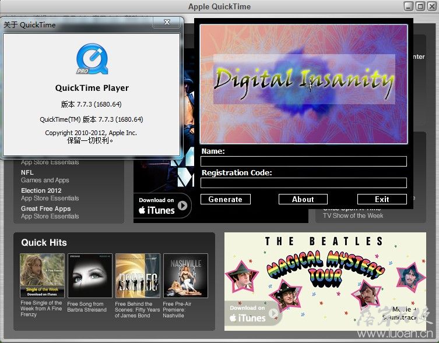Click the Apple logo in movie iTunes badge
Viewport: 439px width, 343px height.
(x=142, y=210)
